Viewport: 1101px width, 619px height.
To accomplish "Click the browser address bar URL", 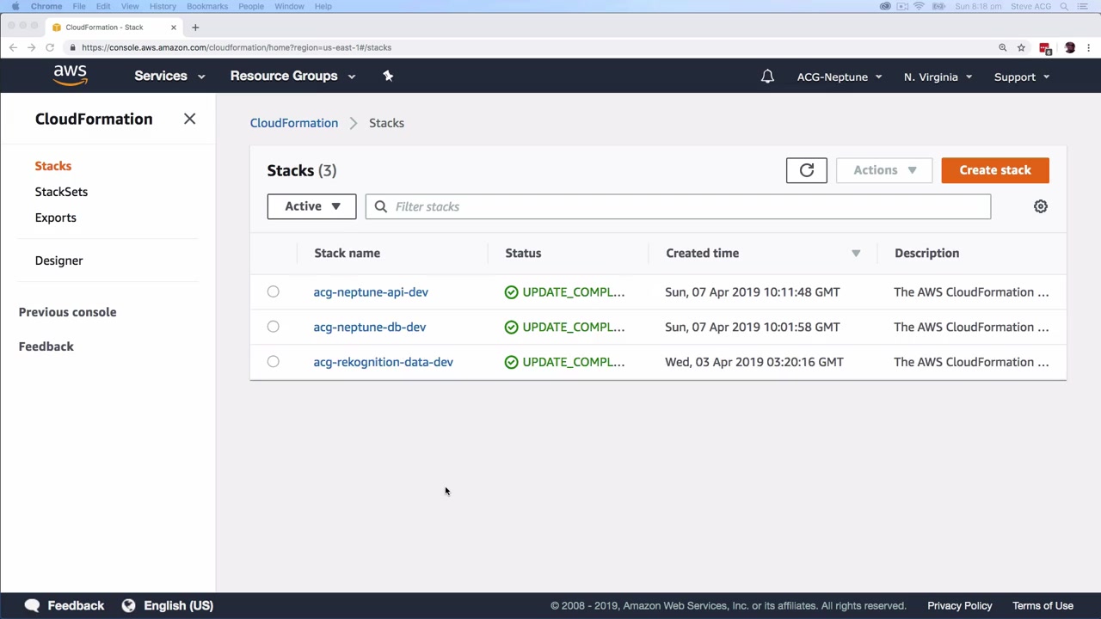I will coord(237,47).
